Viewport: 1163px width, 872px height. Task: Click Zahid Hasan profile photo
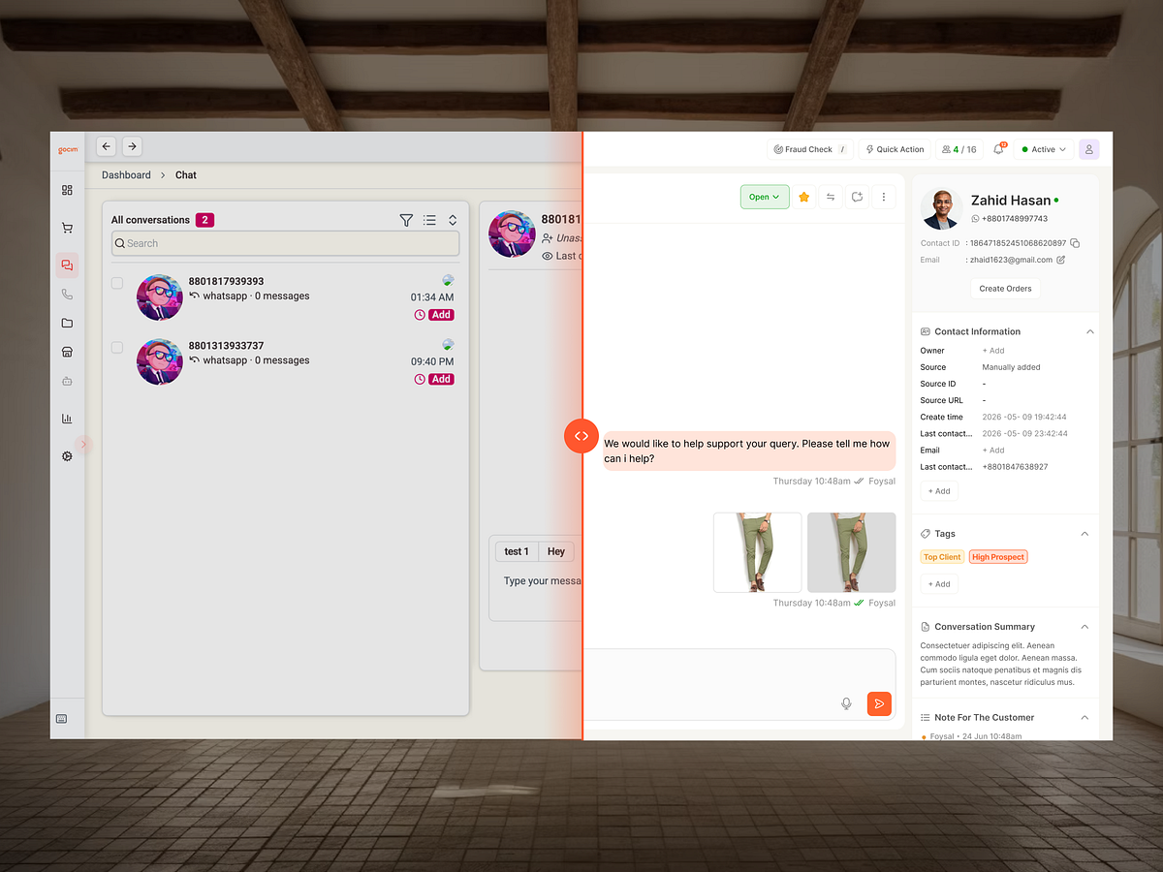pyautogui.click(x=940, y=208)
